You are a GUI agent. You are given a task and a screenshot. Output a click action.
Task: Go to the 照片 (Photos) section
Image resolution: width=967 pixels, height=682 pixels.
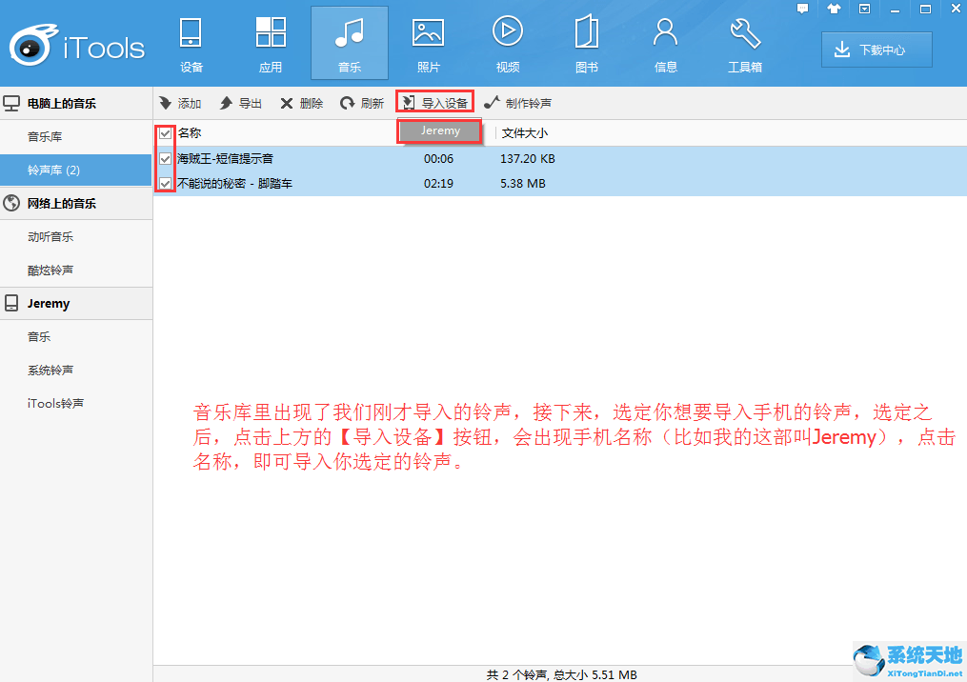pyautogui.click(x=429, y=44)
